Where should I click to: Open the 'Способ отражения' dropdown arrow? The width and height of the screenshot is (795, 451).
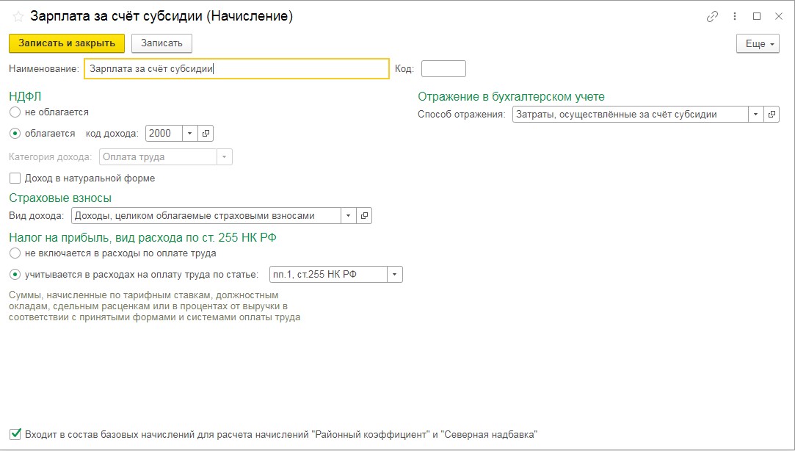click(x=755, y=114)
